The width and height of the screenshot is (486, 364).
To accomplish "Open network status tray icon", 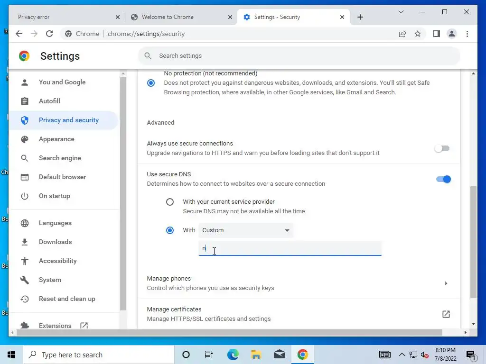I will [x=413, y=355].
